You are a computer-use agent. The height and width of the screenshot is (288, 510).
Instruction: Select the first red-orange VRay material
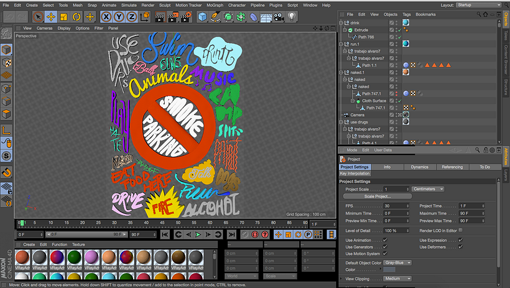[x=22, y=258]
